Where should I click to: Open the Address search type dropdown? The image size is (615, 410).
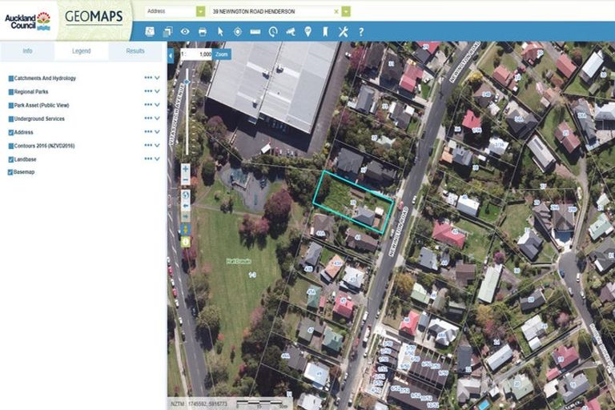200,11
